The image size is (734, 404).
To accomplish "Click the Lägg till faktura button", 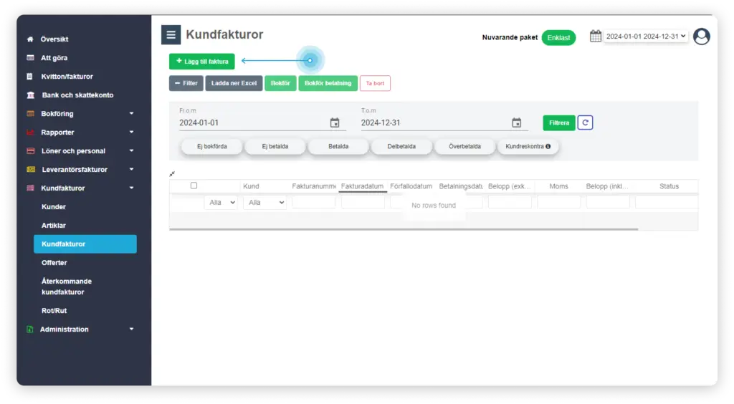I will pyautogui.click(x=201, y=62).
